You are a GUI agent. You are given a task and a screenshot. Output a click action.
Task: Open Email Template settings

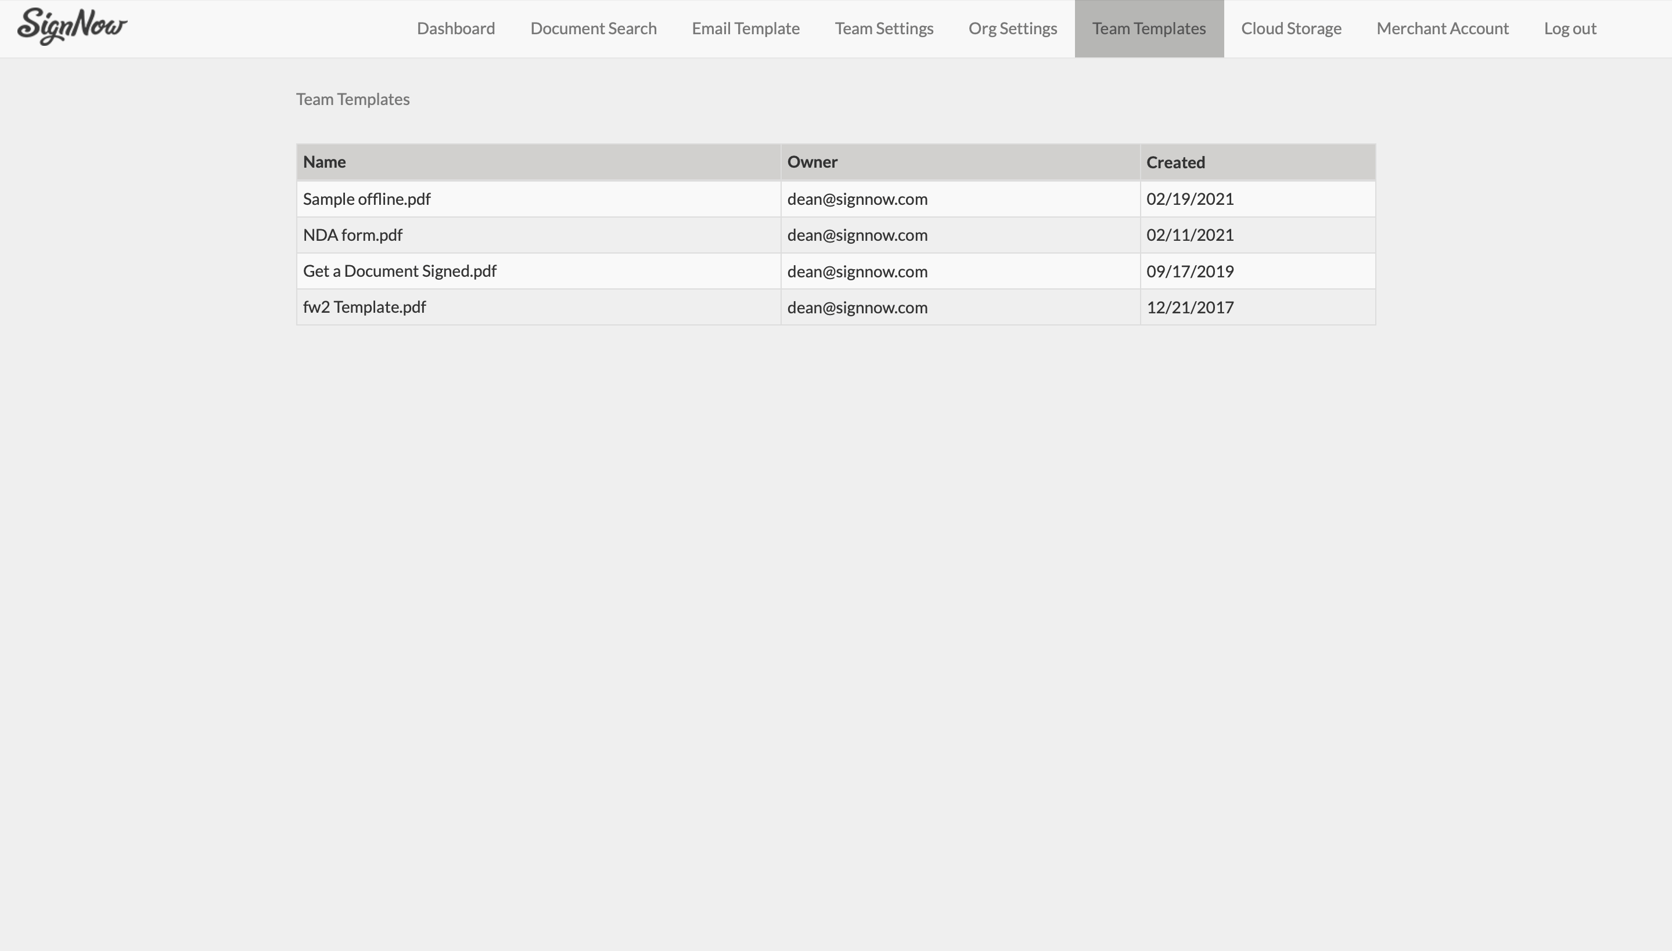[x=745, y=29]
